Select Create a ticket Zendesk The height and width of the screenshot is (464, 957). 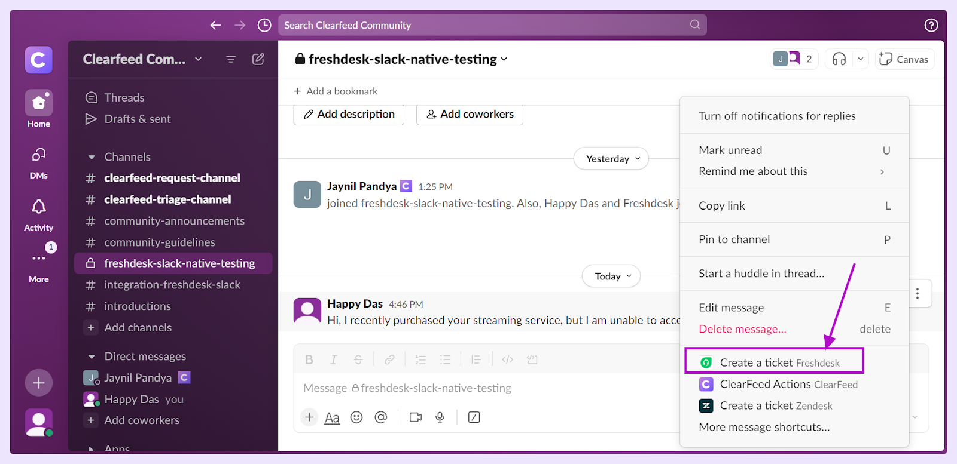pos(794,405)
